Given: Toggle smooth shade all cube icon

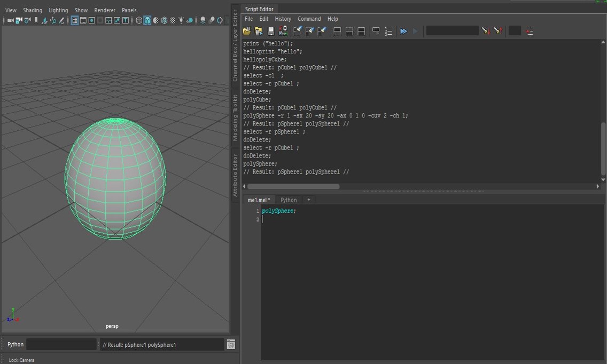Looking at the screenshot, I should (147, 20).
